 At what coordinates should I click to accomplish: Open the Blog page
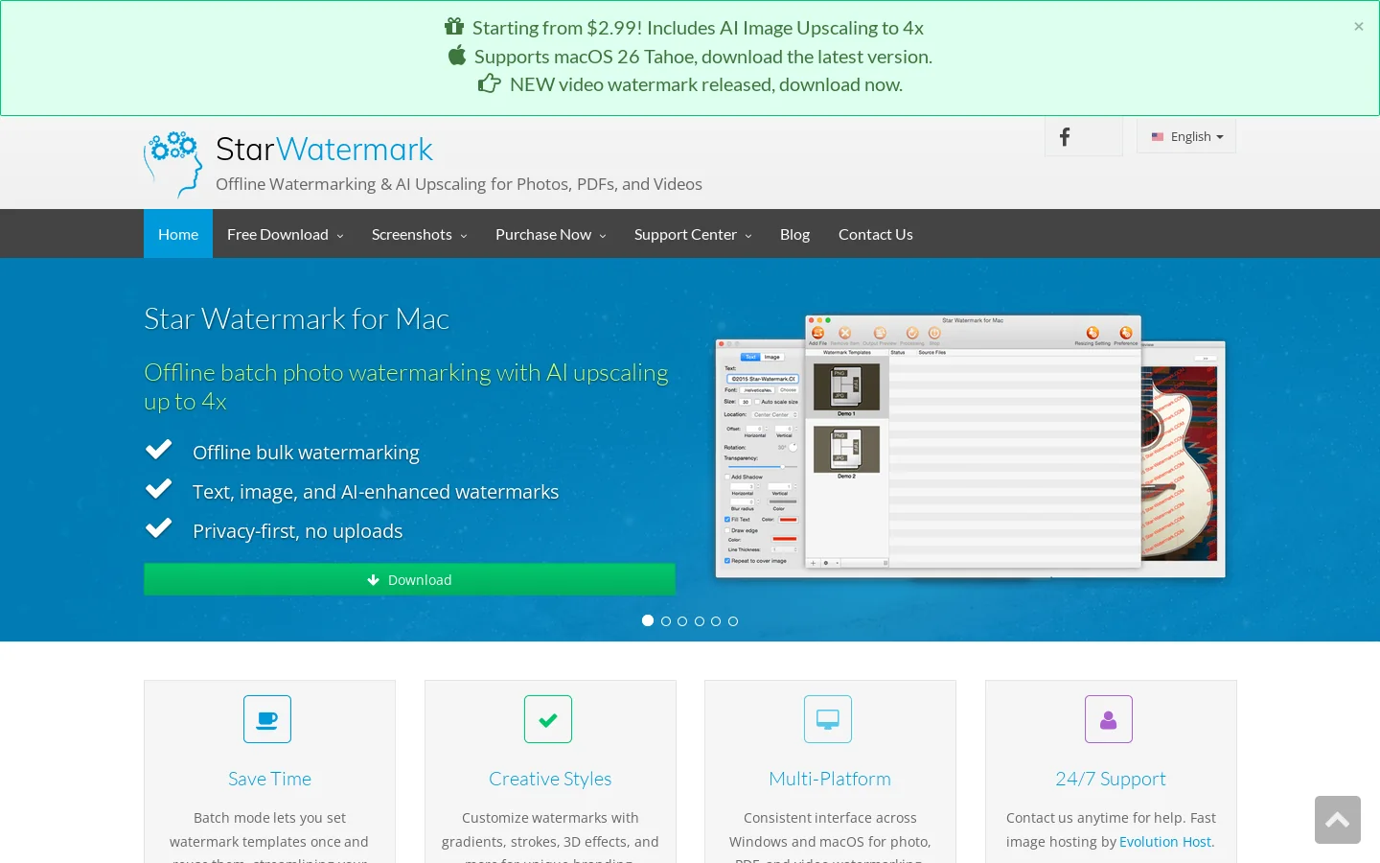tap(794, 234)
